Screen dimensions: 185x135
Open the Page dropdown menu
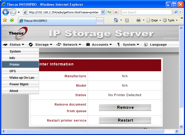154,20
